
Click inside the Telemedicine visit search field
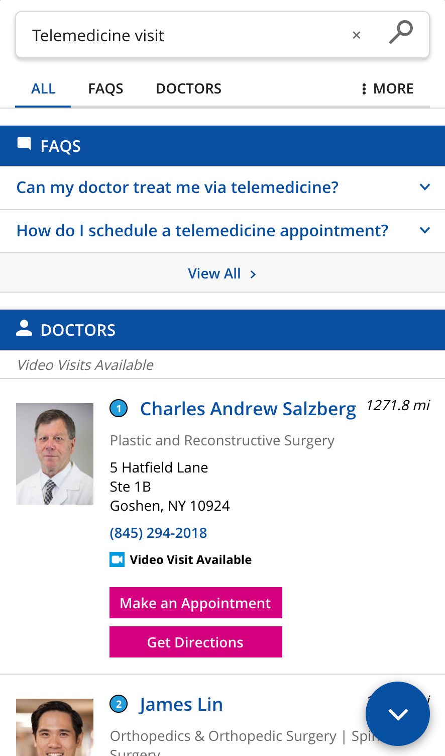click(186, 35)
